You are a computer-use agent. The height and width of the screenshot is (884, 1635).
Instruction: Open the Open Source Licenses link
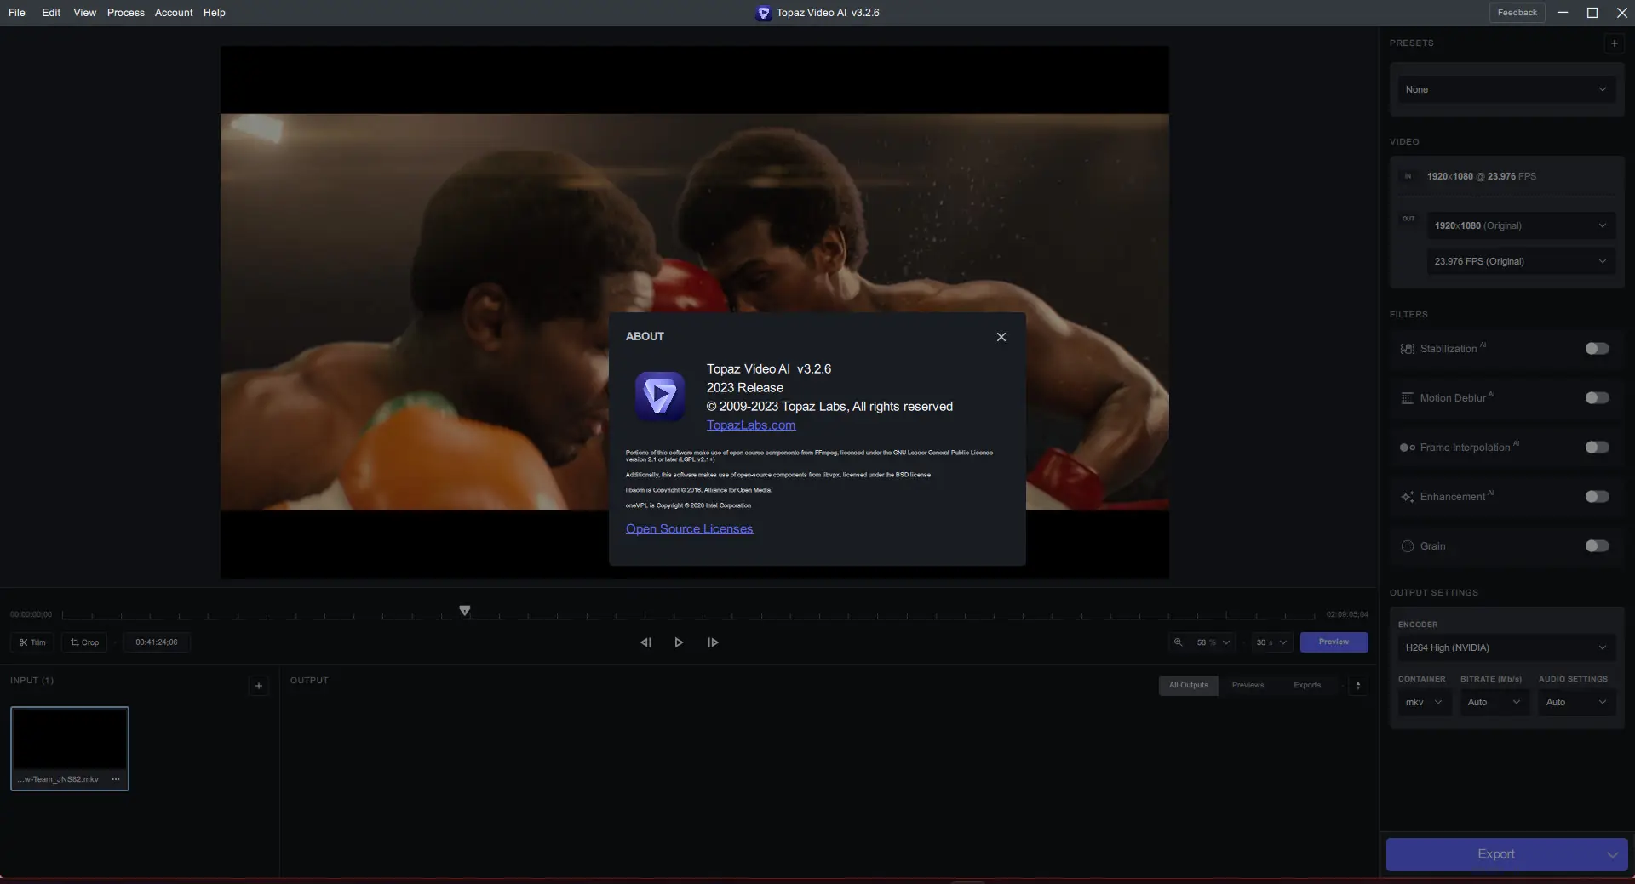[x=689, y=529]
